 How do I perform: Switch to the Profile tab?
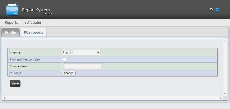(10, 33)
